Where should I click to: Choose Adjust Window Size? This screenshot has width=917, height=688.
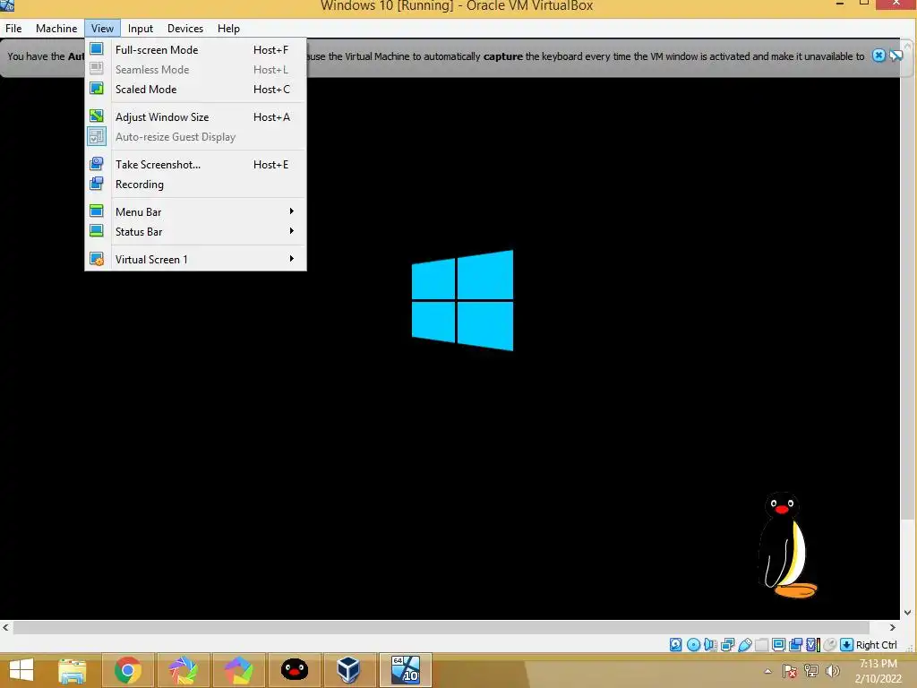click(x=196, y=117)
